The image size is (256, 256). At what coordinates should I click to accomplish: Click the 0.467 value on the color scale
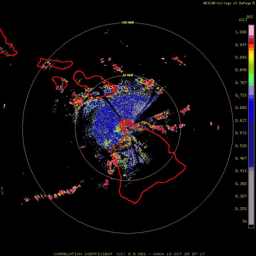coord(241,158)
